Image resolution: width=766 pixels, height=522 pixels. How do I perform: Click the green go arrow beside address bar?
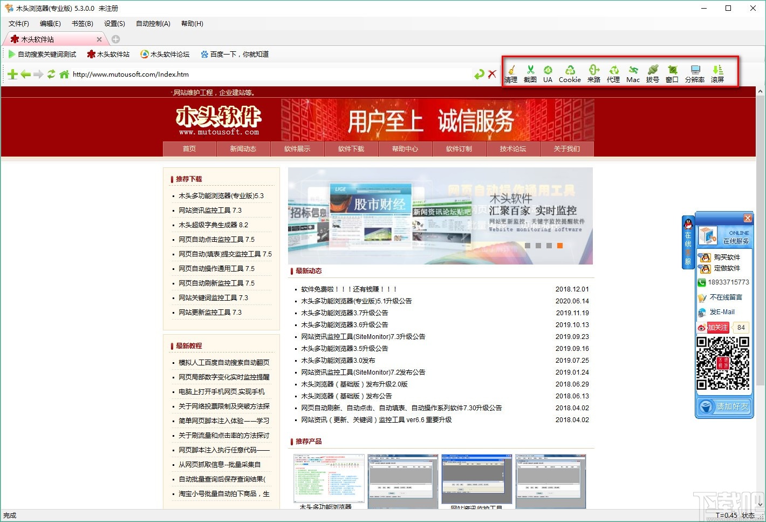coord(479,74)
